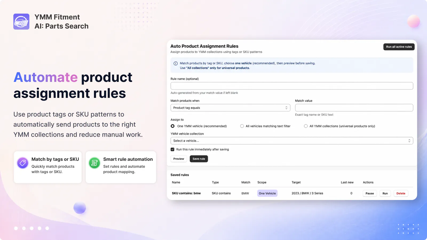Click Run all active rules button

[x=399, y=47]
